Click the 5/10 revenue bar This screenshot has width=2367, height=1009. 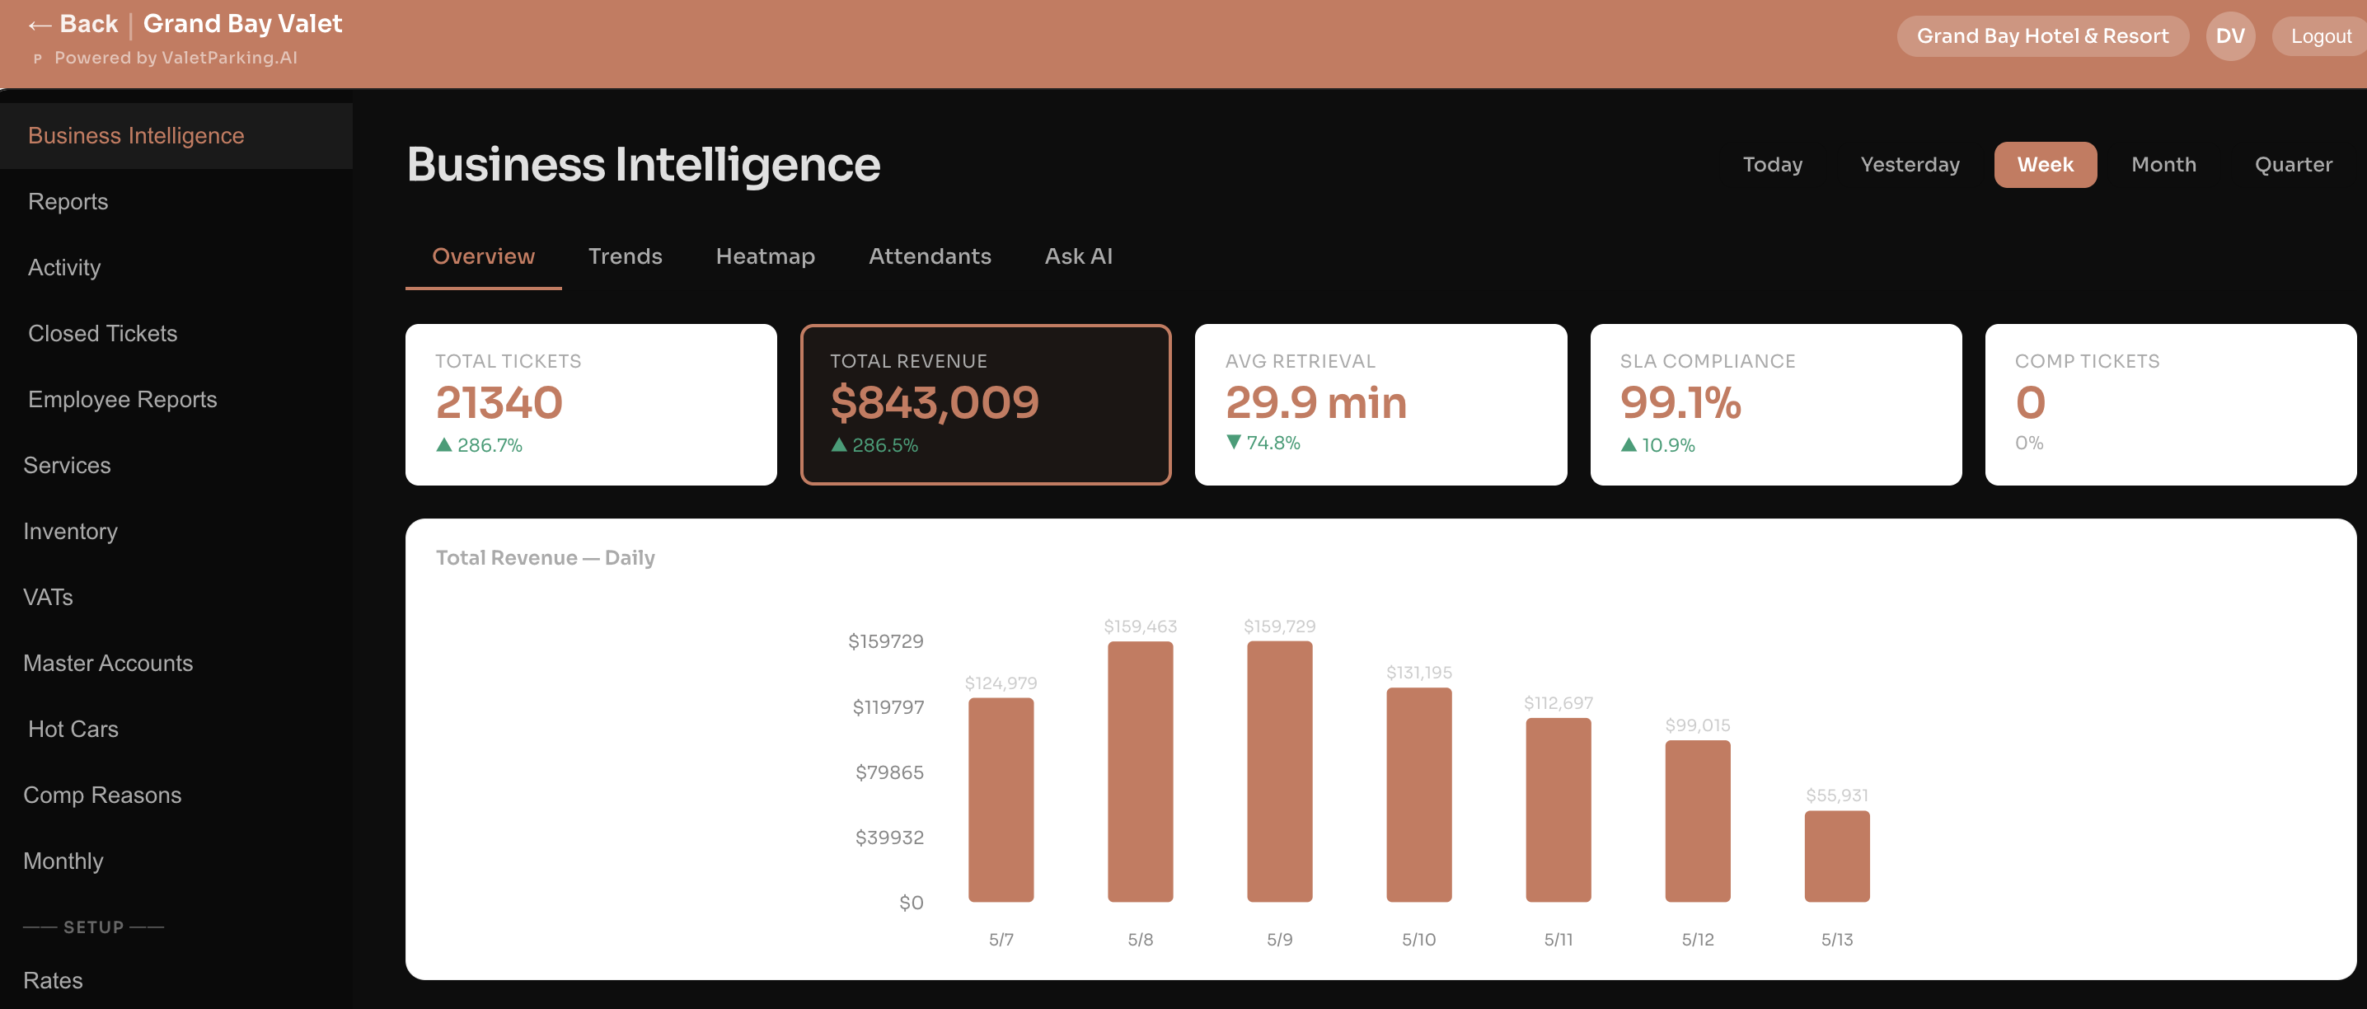[1418, 795]
